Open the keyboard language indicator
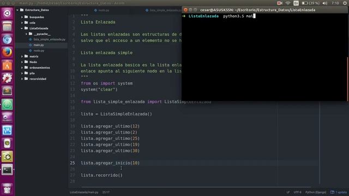 point(296,3)
